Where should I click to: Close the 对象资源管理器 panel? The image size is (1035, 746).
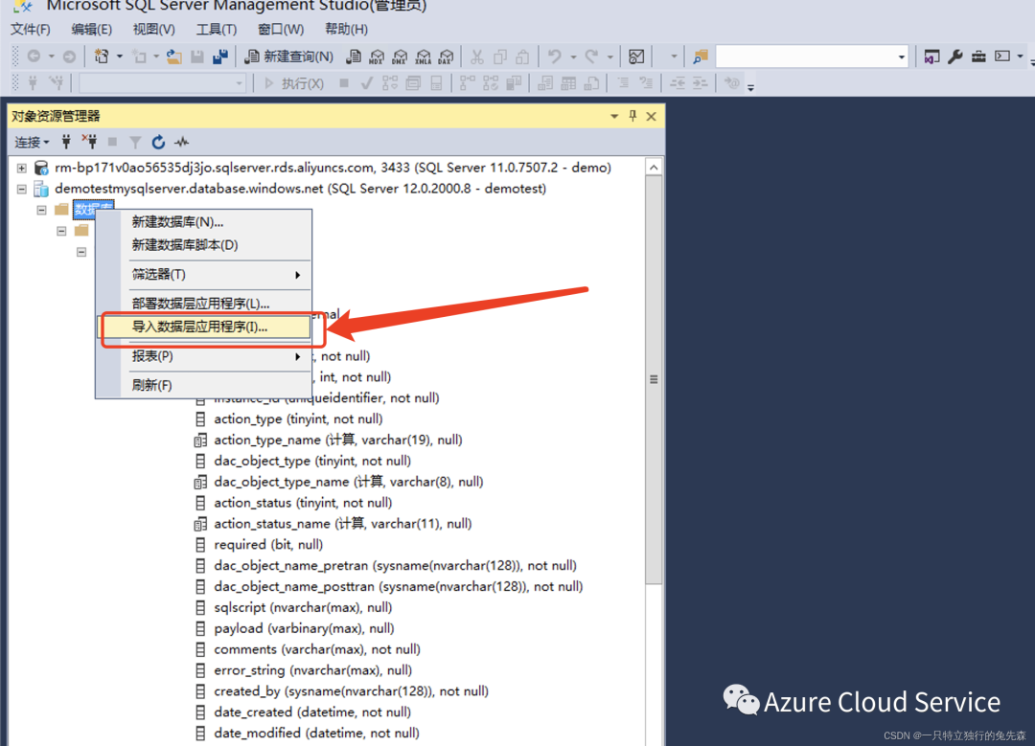651,116
